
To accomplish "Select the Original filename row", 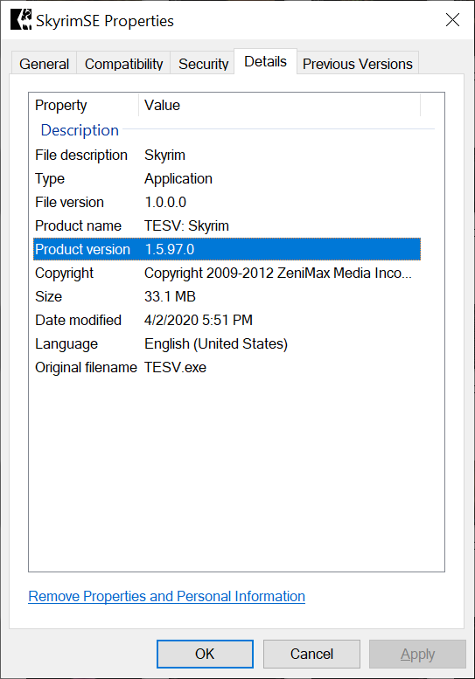I will [x=227, y=367].
